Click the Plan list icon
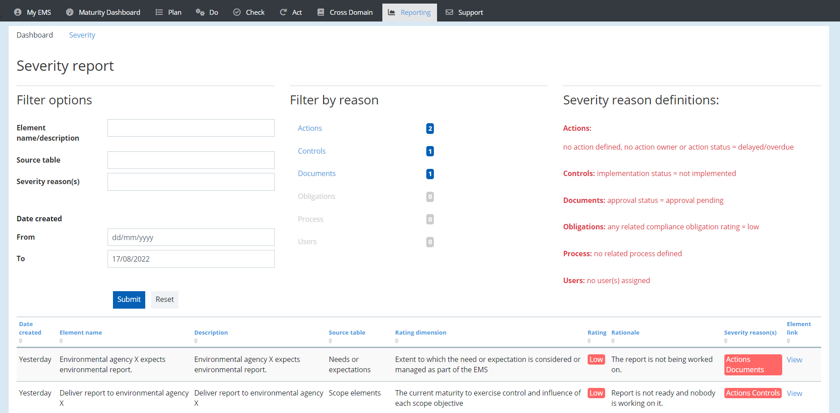840x413 pixels. pyautogui.click(x=159, y=12)
